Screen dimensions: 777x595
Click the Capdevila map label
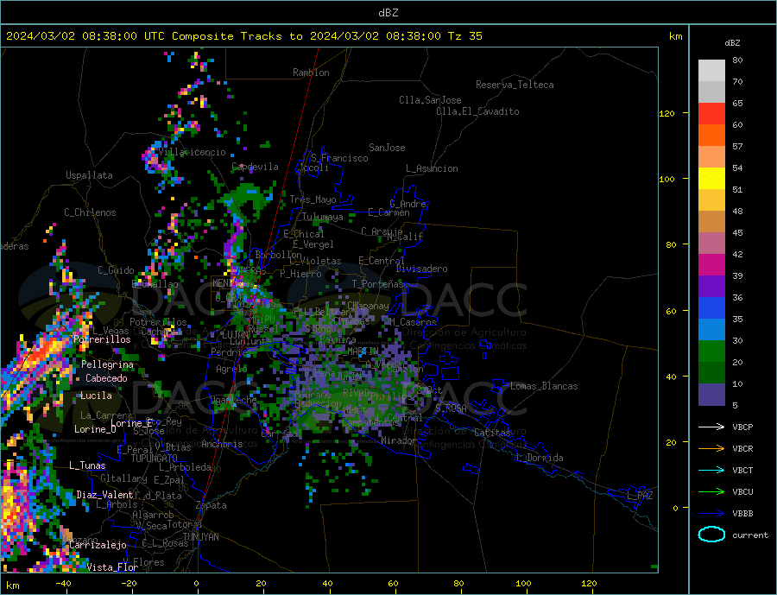256,167
